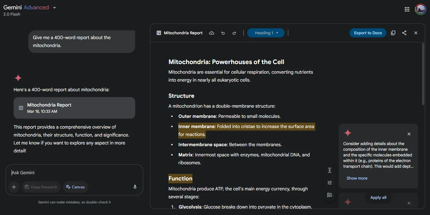
Task: Open the Mitochondria Report card in chat
Action: pos(74,108)
